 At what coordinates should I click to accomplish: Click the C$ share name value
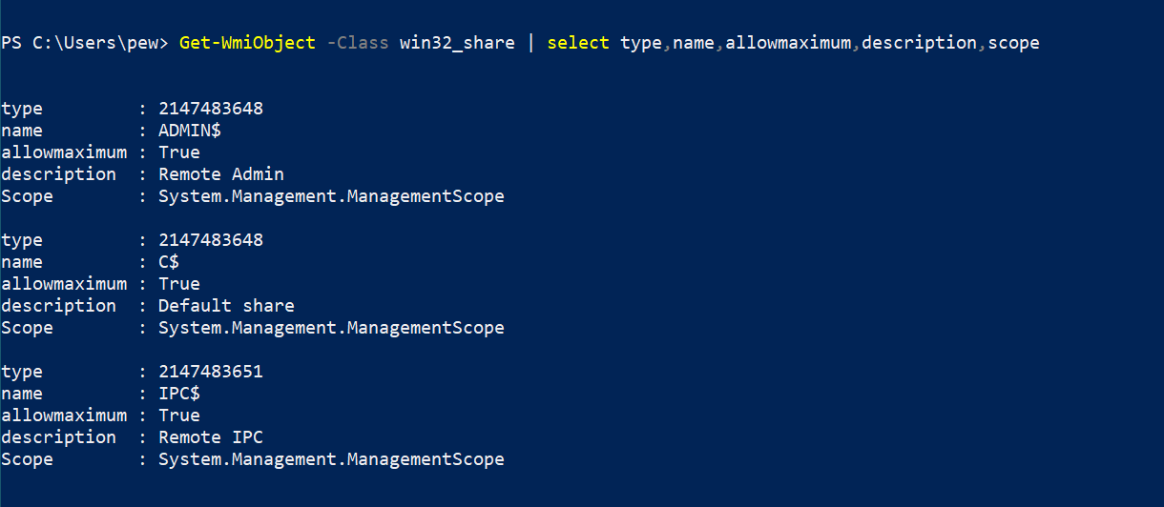point(169,262)
